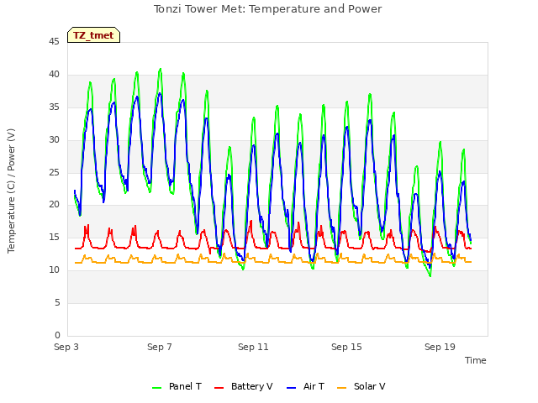Click the orange Solar V legend swatch
Viewport: 538px width, 403px height.
pyautogui.click(x=342, y=388)
